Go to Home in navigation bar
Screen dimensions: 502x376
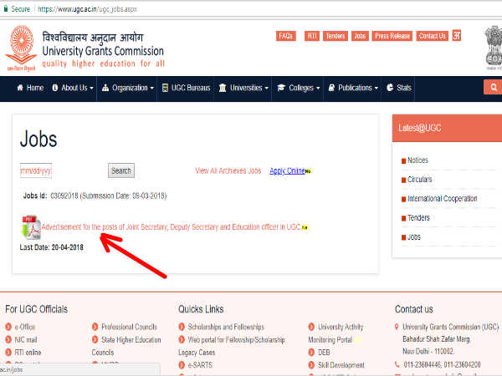pyautogui.click(x=30, y=88)
